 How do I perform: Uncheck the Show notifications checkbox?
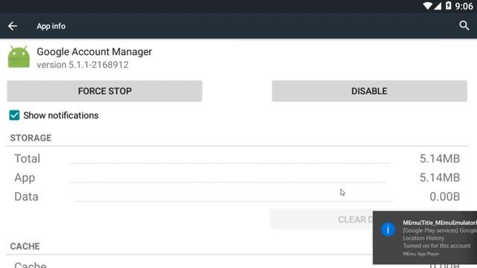(14, 115)
